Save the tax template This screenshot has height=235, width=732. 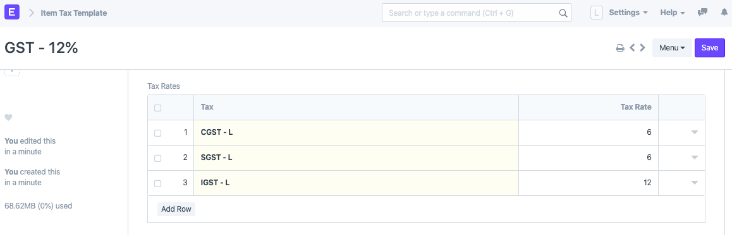pos(710,48)
